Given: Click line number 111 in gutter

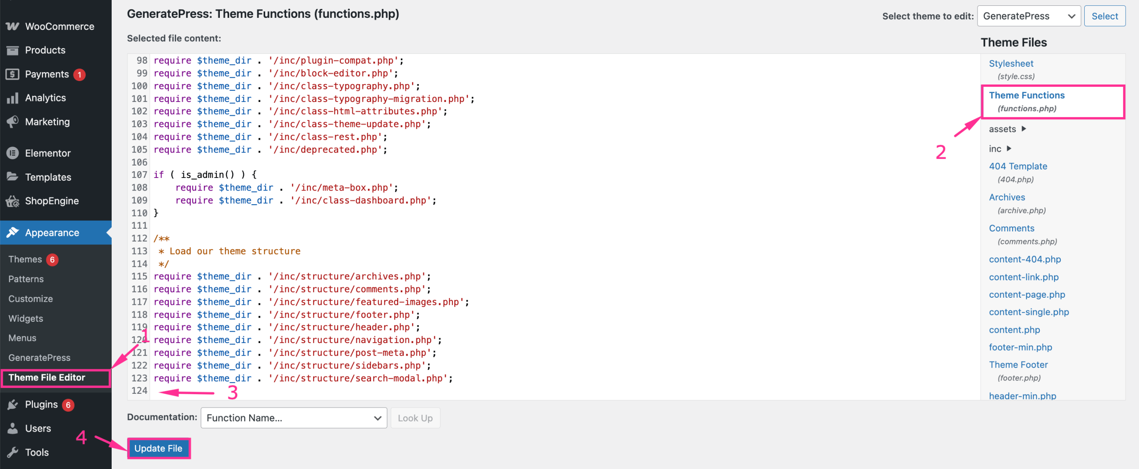Looking at the screenshot, I should point(139,226).
